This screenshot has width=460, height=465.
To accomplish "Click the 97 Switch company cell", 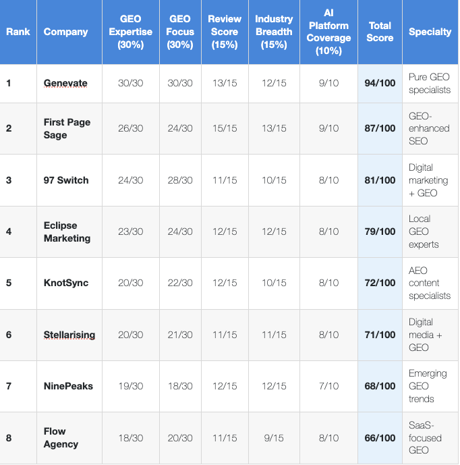I will [x=66, y=180].
